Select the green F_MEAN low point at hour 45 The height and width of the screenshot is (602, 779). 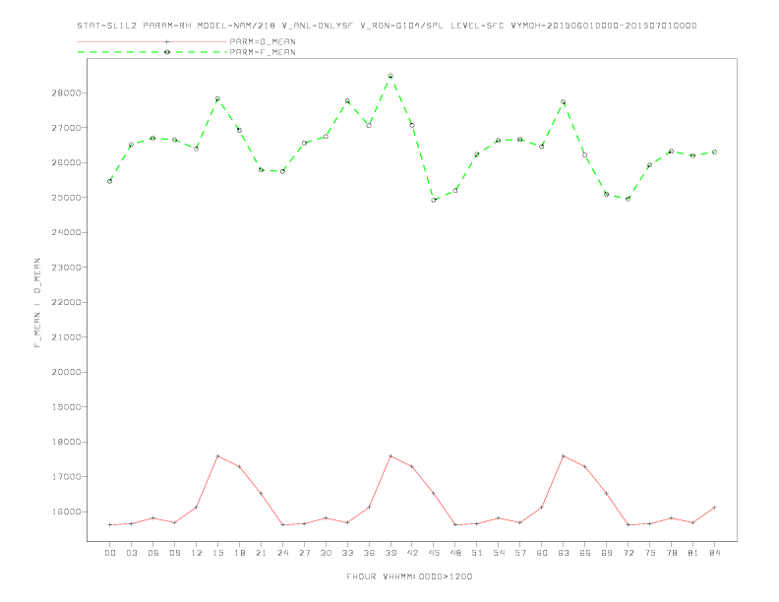[434, 200]
